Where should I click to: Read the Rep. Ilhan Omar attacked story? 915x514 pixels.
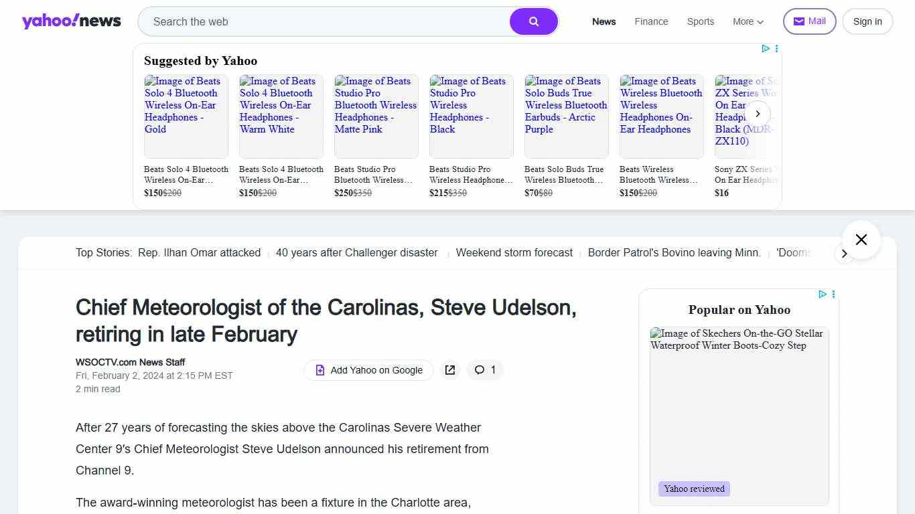[199, 252]
